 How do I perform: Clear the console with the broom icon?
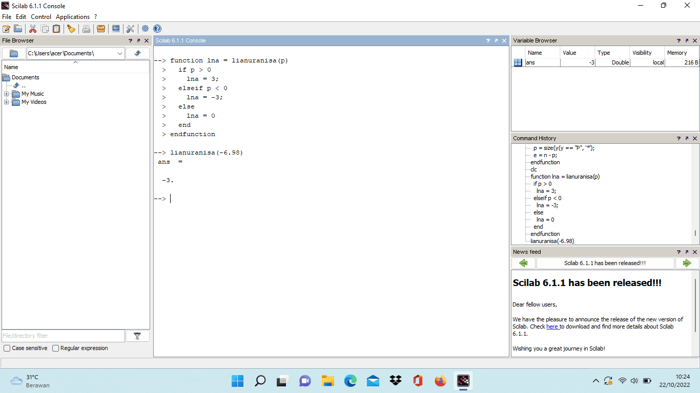click(71, 29)
